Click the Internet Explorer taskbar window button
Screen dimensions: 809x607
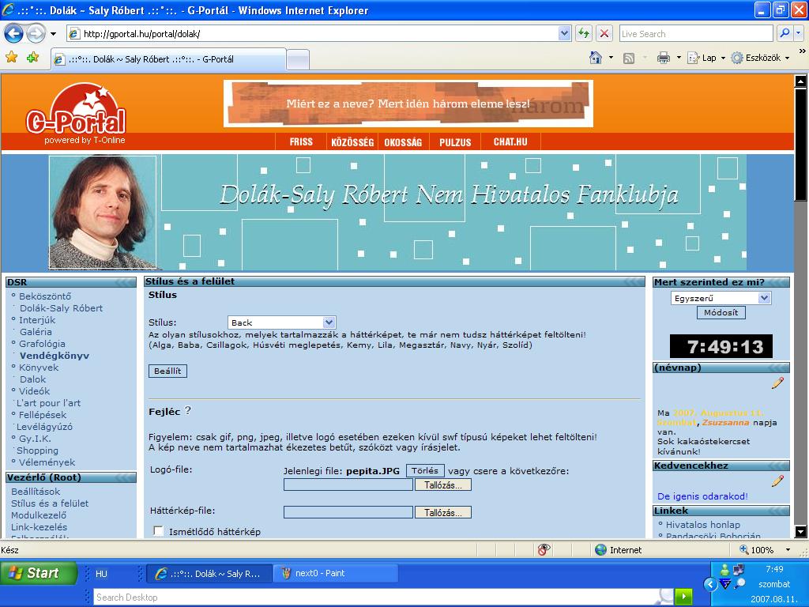(209, 573)
